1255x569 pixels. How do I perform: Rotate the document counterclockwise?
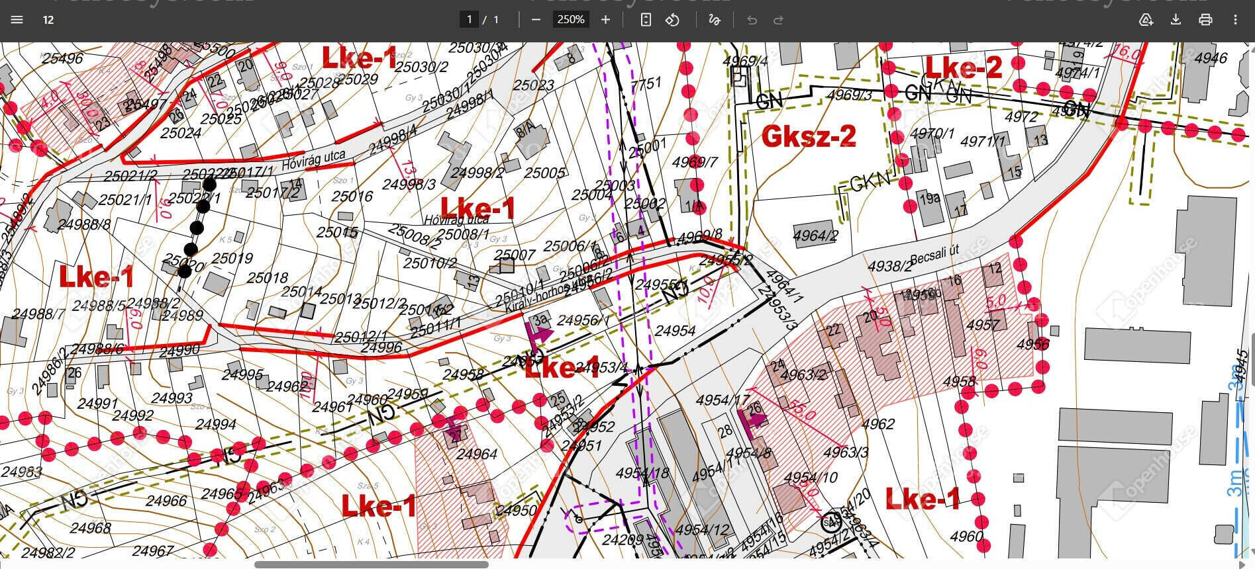[x=672, y=20]
